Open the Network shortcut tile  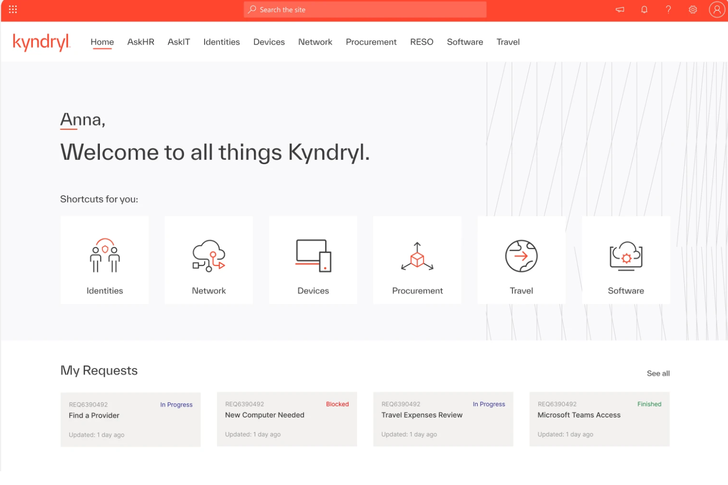209,260
